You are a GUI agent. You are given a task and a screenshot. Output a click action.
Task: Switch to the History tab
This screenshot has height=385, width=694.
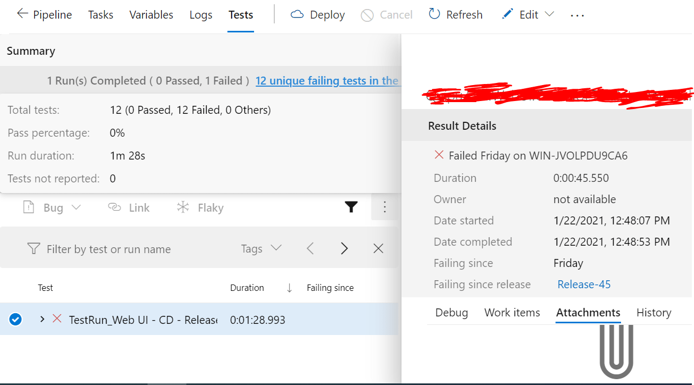point(654,313)
